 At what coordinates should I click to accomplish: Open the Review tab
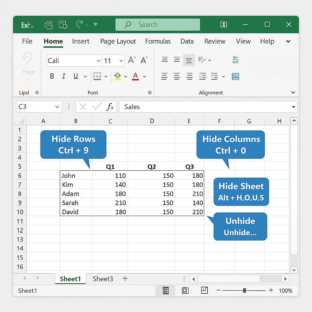pyautogui.click(x=215, y=41)
